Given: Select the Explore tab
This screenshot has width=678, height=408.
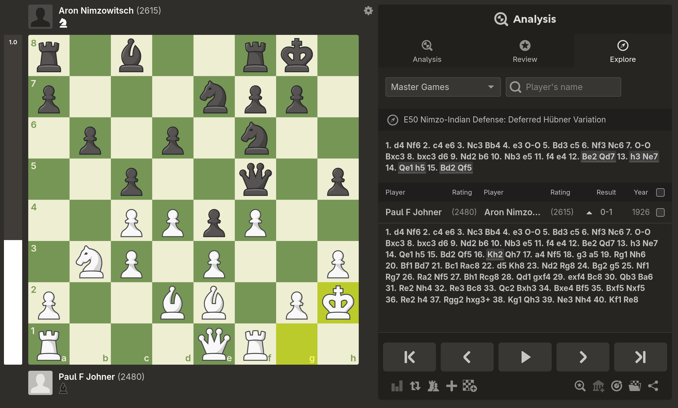Looking at the screenshot, I should [623, 51].
